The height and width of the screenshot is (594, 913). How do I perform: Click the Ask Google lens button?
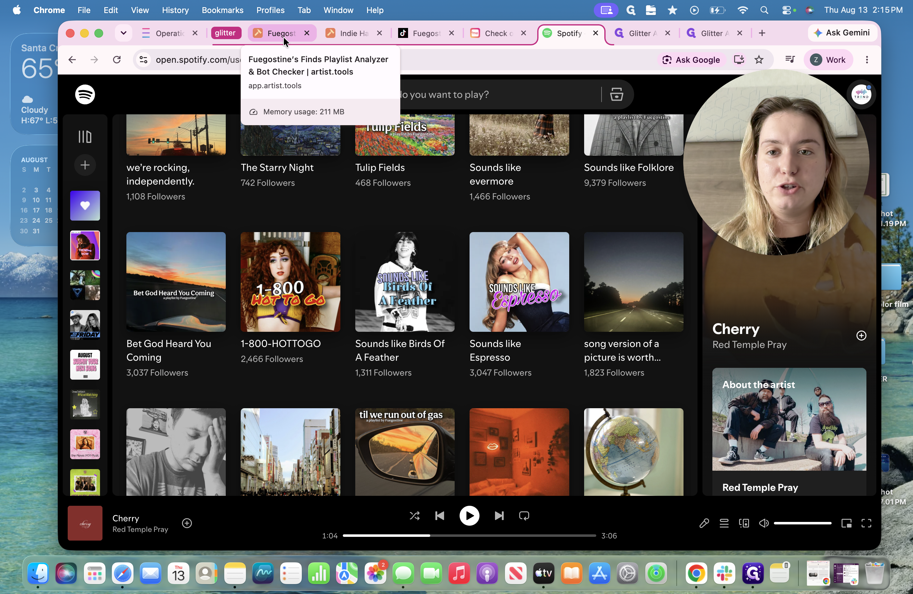tap(691, 59)
